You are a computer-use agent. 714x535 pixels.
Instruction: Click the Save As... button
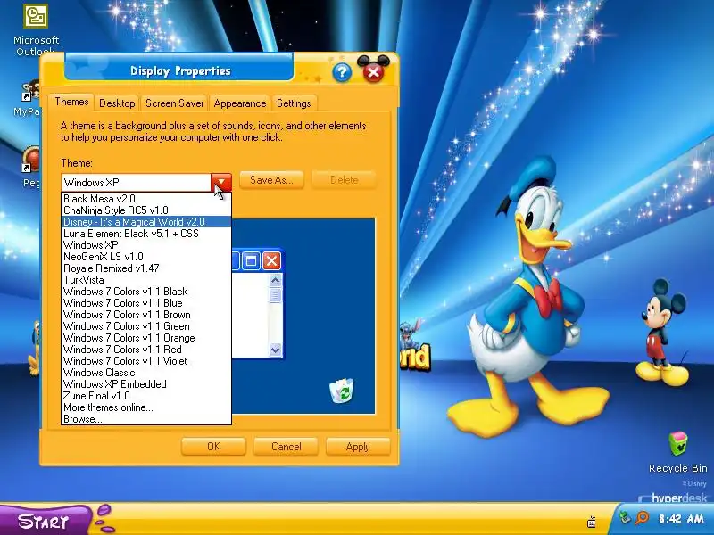point(271,180)
